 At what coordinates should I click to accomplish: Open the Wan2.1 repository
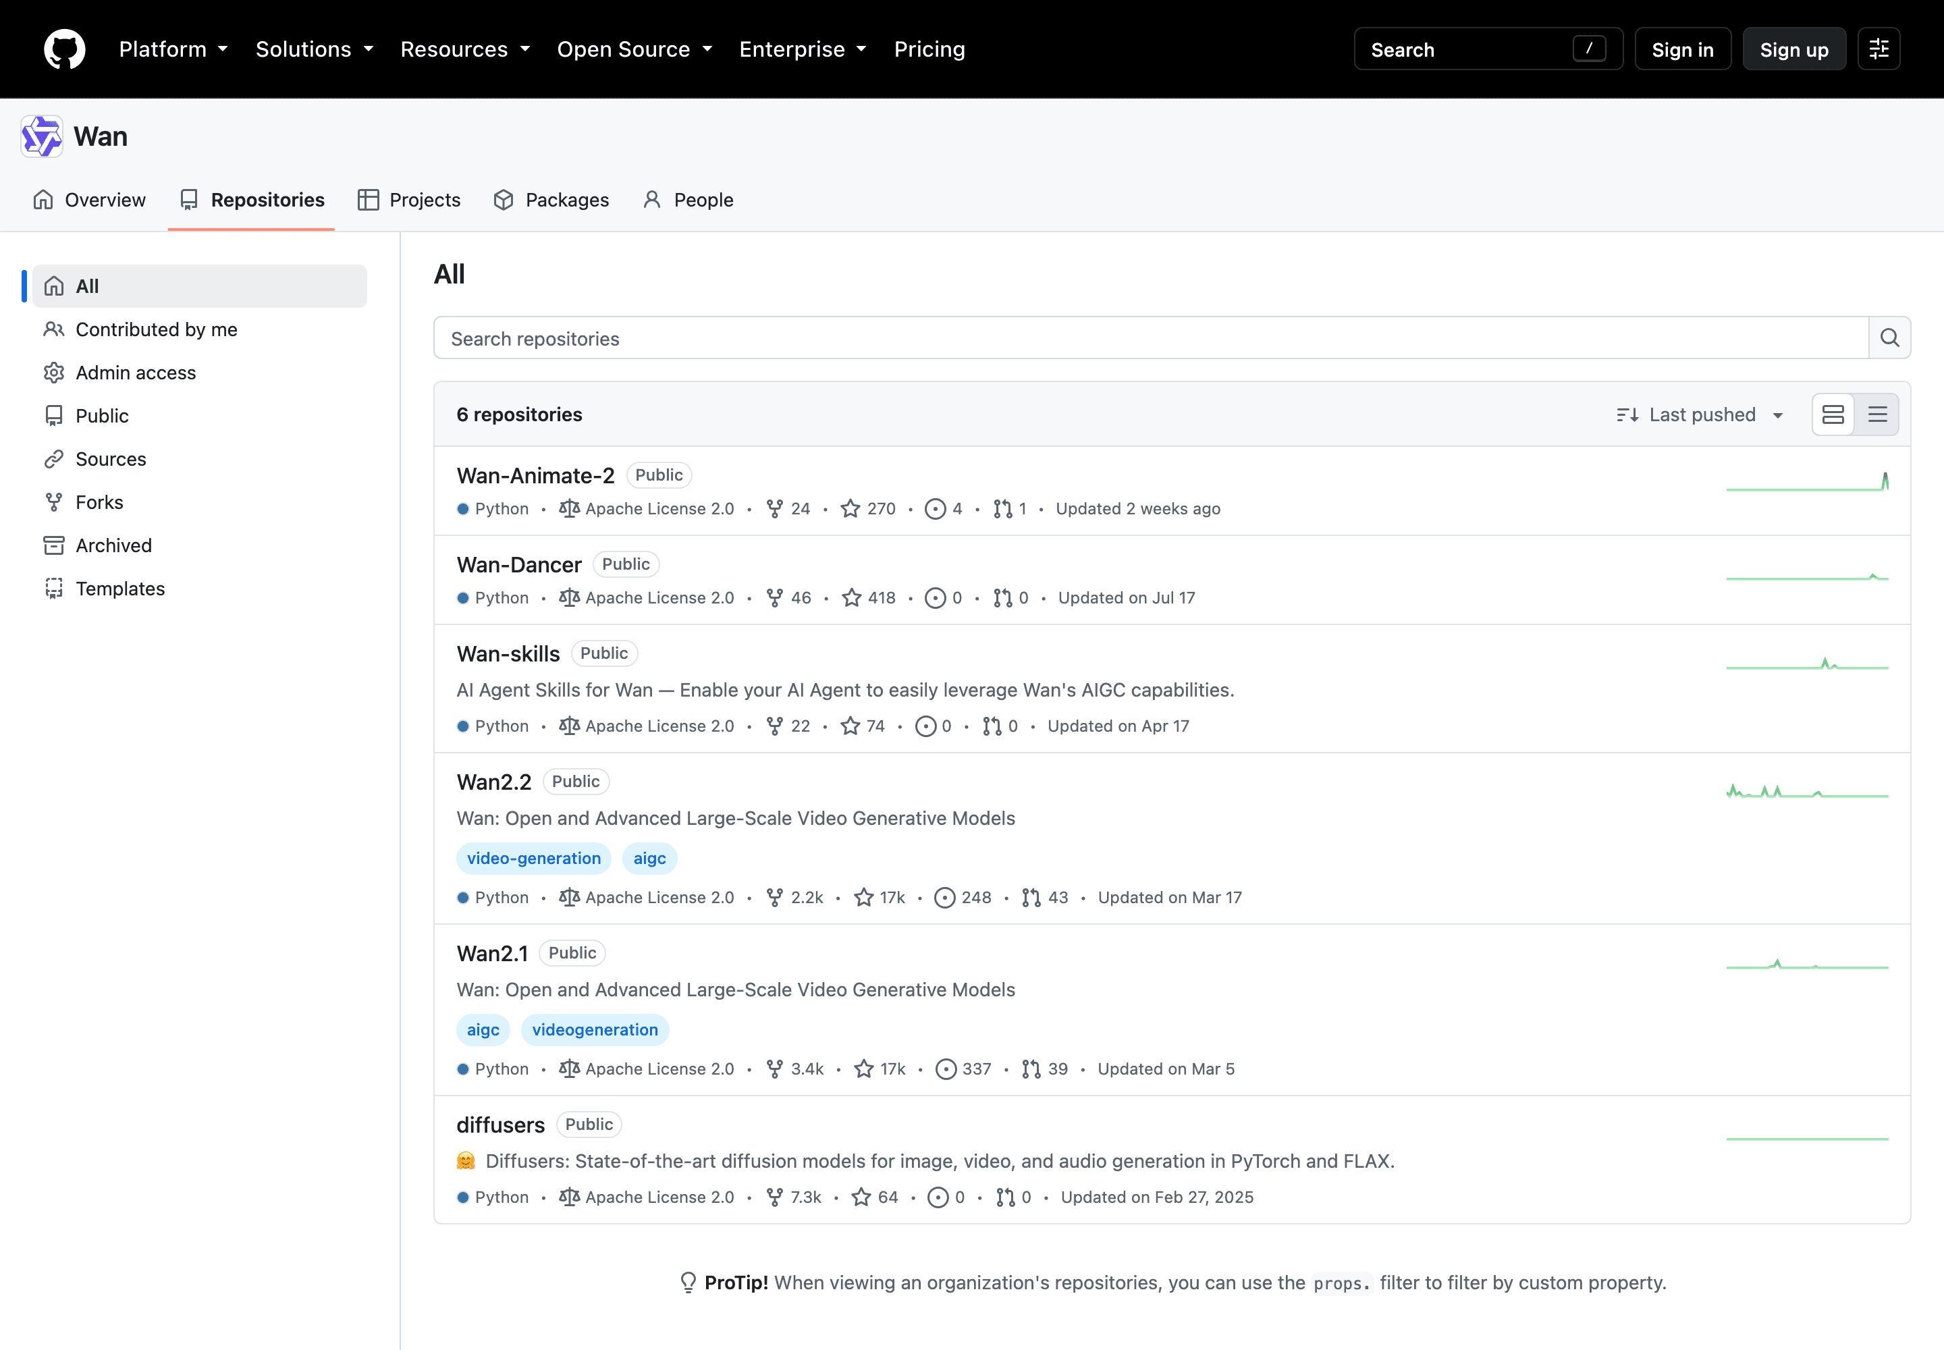point(491,953)
